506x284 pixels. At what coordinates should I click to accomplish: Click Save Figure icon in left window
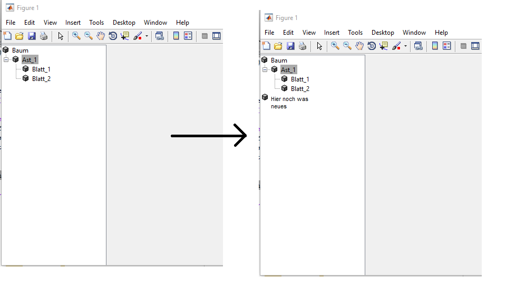32,36
